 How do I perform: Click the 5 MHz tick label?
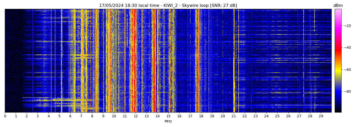[59, 116]
